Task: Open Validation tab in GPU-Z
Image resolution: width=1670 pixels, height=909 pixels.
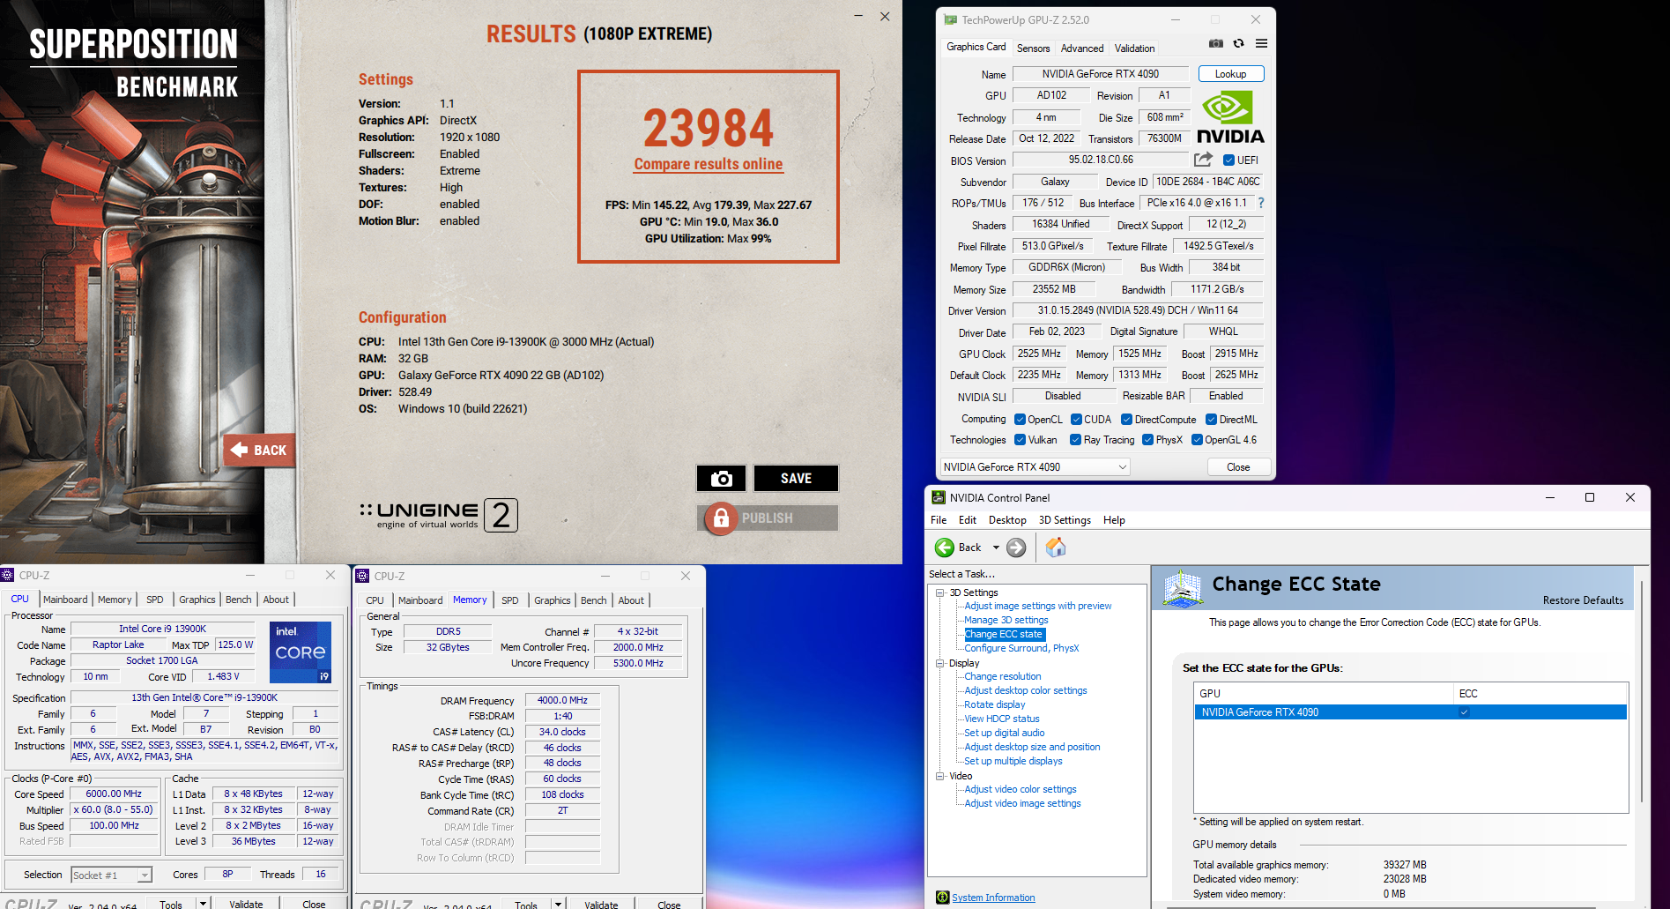Action: 1134,48
